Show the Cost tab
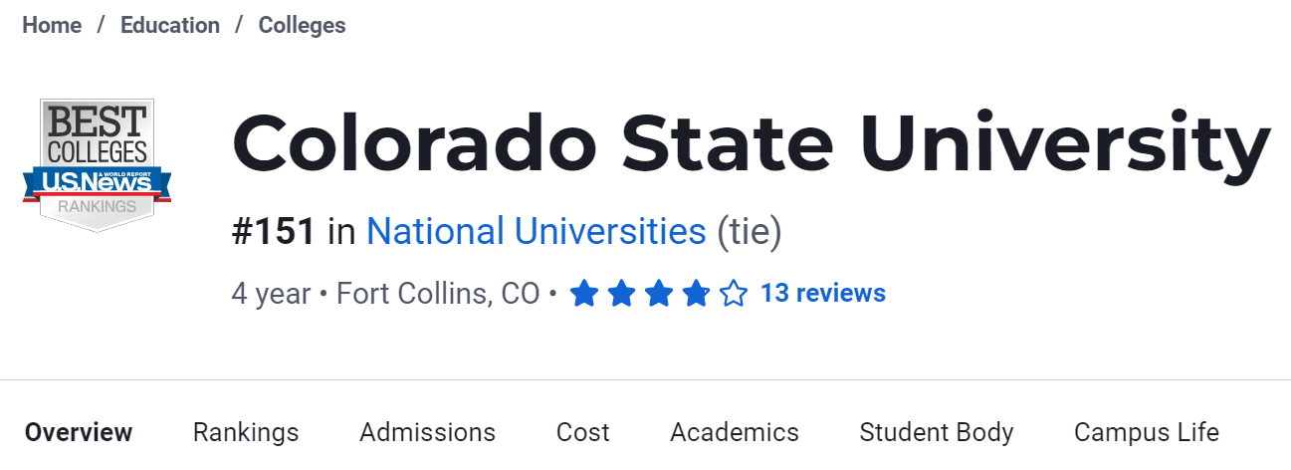This screenshot has height=470, width=1291. point(583,432)
